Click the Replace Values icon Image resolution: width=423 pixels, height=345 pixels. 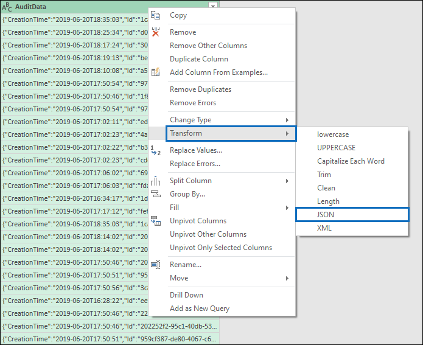155,150
